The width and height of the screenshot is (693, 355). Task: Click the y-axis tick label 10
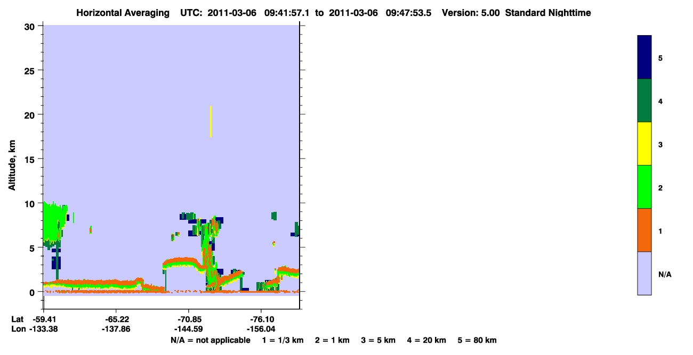31,203
